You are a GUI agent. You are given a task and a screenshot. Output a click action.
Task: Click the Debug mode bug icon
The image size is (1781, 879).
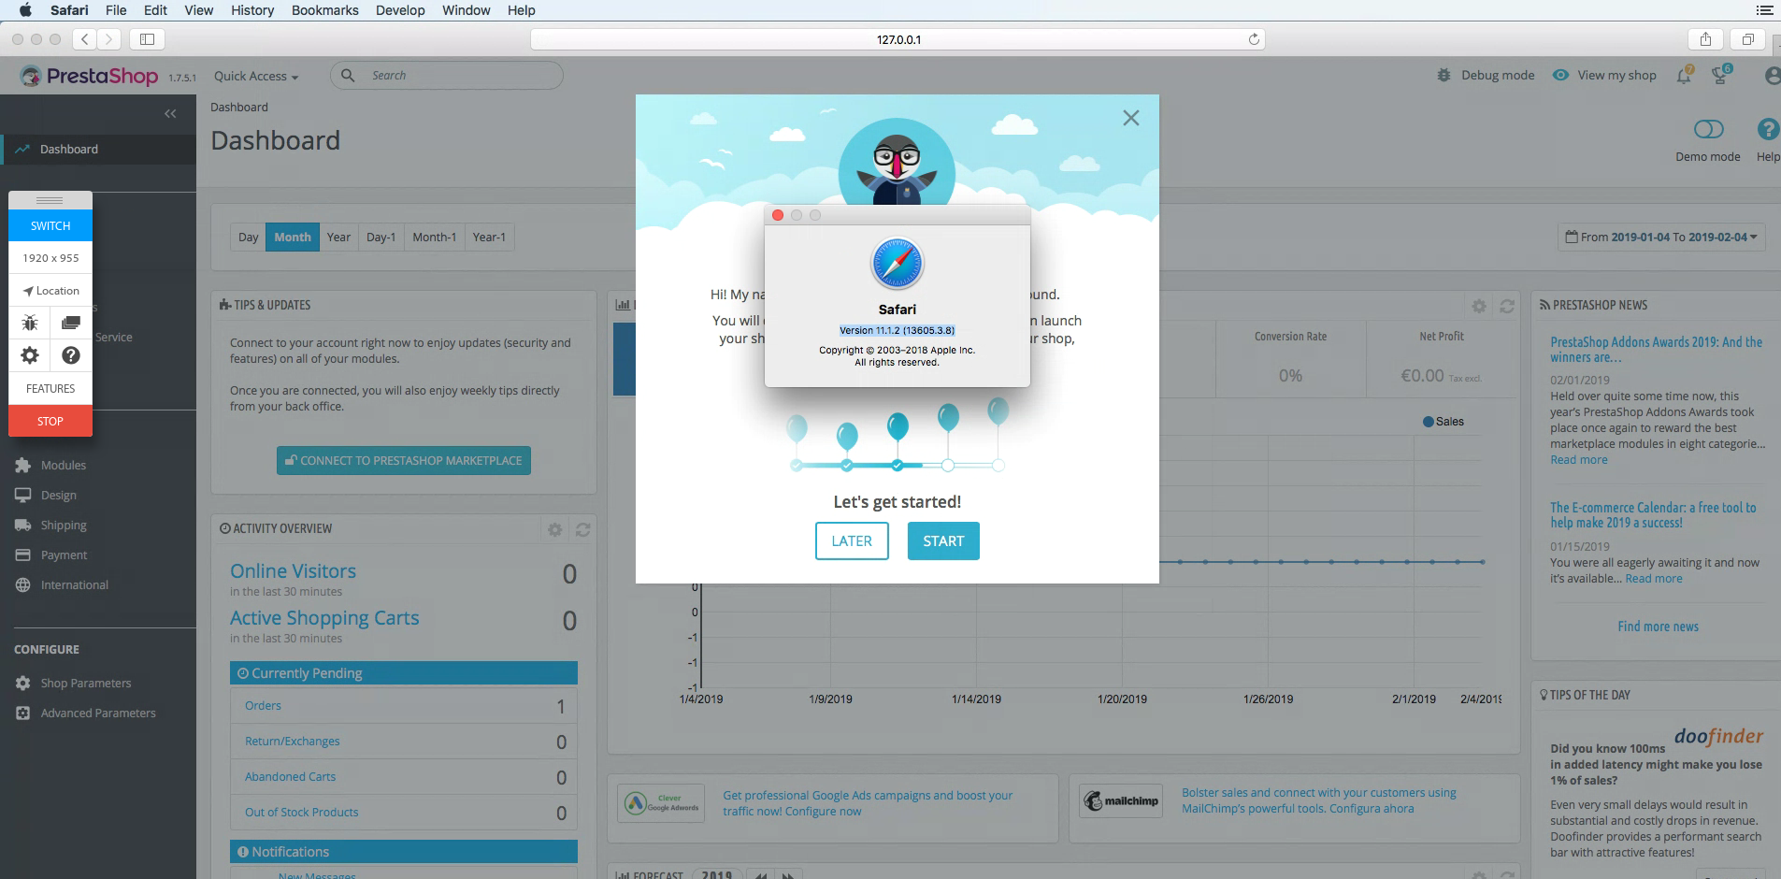click(1444, 75)
